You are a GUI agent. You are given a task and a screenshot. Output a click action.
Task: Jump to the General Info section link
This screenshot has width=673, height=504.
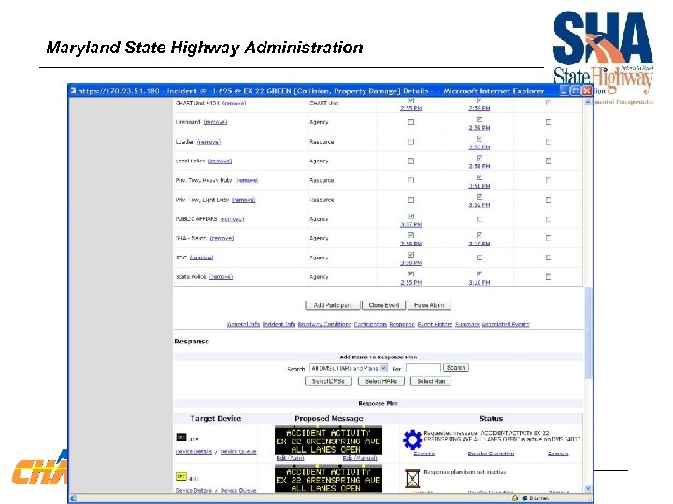[x=243, y=324]
